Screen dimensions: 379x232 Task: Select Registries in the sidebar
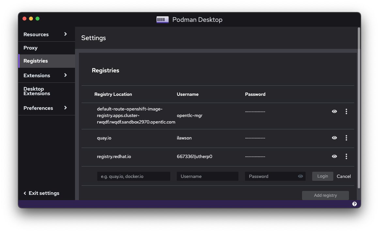36,61
